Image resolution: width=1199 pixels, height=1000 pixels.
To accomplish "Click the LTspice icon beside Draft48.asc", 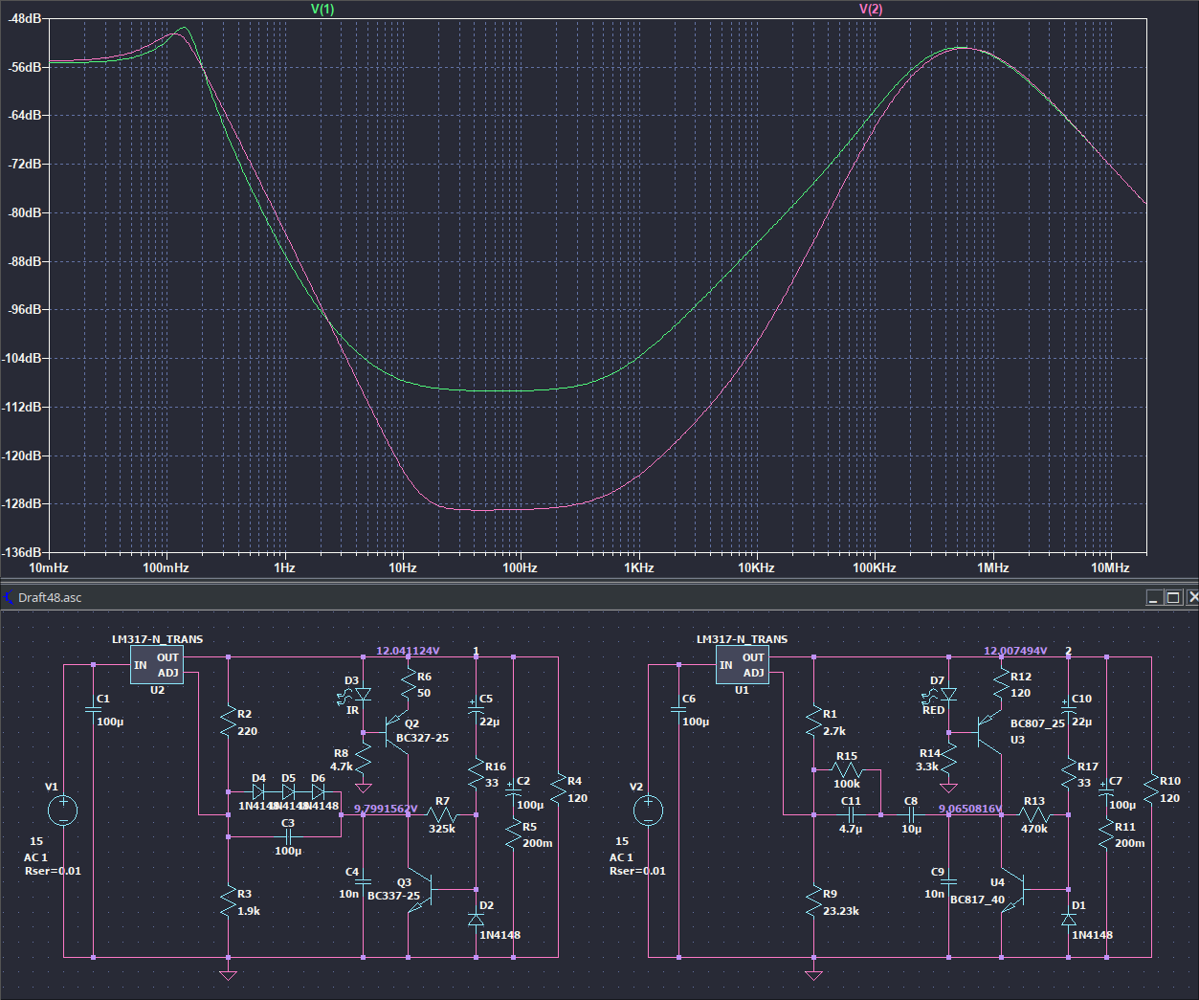I will 10,597.
